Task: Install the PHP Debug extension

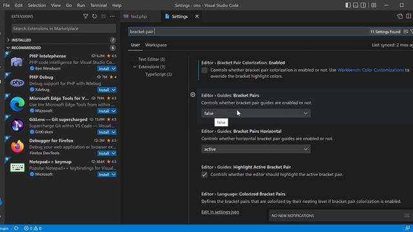Action: click(104, 90)
